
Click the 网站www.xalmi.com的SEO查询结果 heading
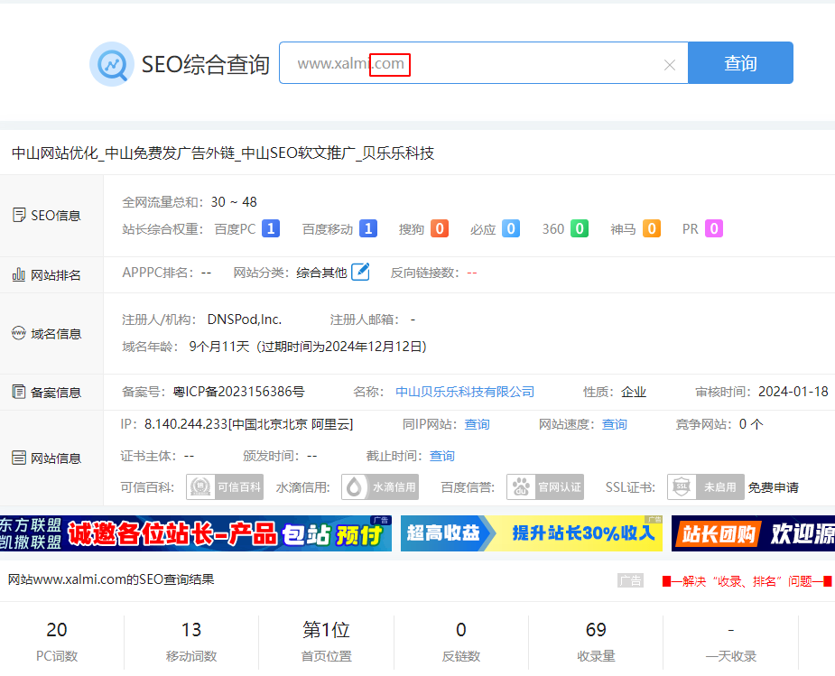[x=111, y=579]
